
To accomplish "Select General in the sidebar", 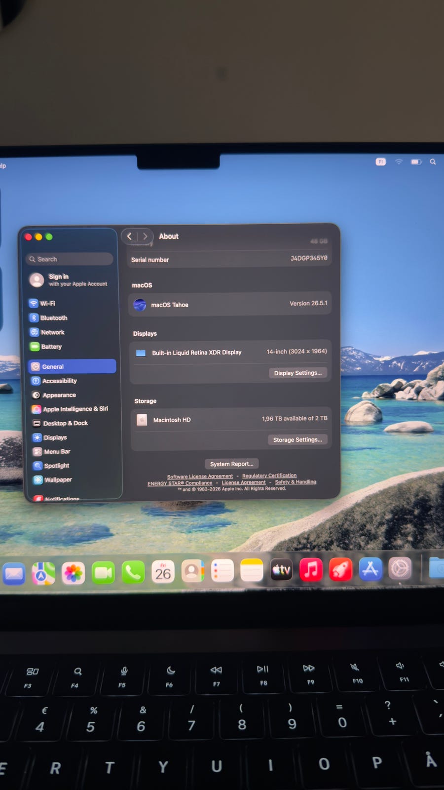I will pyautogui.click(x=72, y=366).
